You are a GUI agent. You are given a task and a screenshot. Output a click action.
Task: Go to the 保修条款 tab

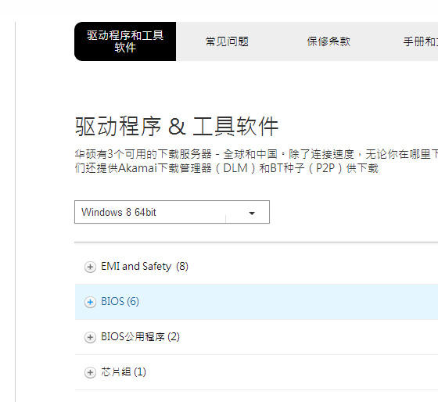tap(328, 41)
